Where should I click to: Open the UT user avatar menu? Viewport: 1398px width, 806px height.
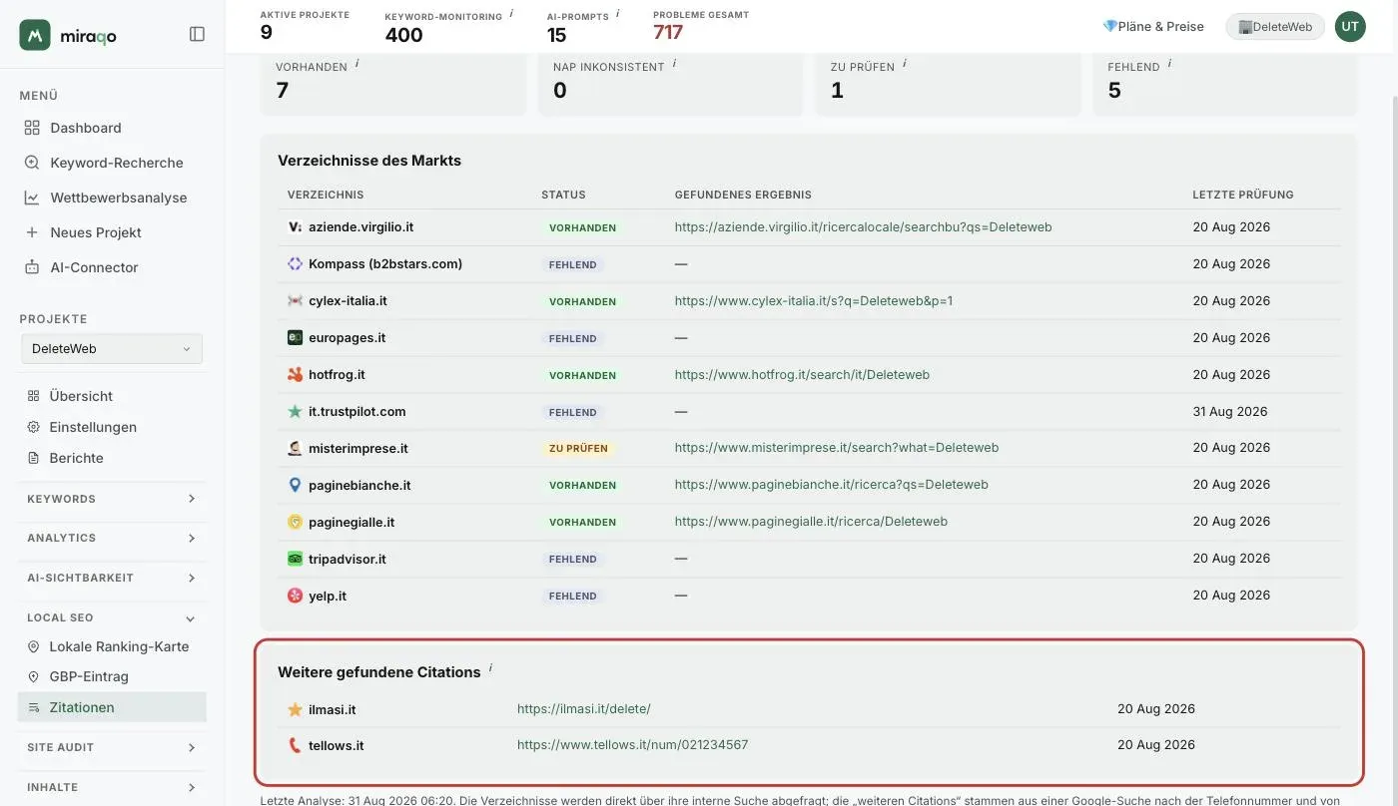[x=1350, y=26]
